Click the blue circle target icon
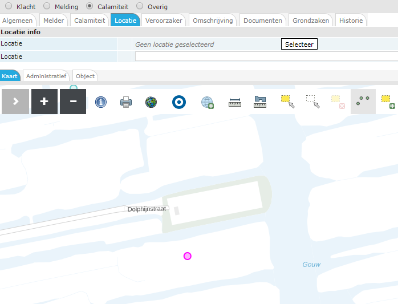Viewport: 398px width, 304px height. tap(179, 102)
